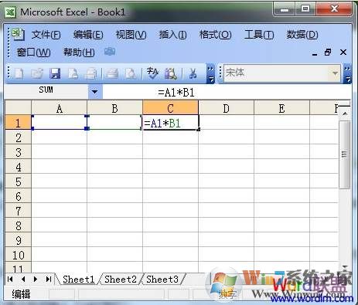
Task: Select column B header
Action: point(114,108)
